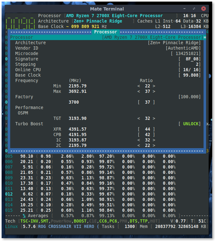Screen dimensions: 215x241
Task: Click the CPU 009 frequency 23.31
Action: click(x=27, y=178)
